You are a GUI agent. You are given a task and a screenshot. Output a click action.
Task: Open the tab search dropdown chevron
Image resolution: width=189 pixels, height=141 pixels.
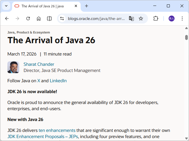point(6,6)
